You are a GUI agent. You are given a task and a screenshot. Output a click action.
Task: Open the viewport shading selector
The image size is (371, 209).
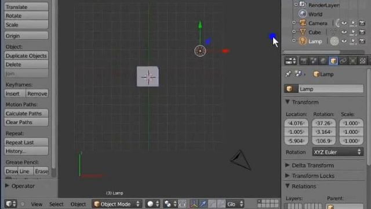(152, 204)
